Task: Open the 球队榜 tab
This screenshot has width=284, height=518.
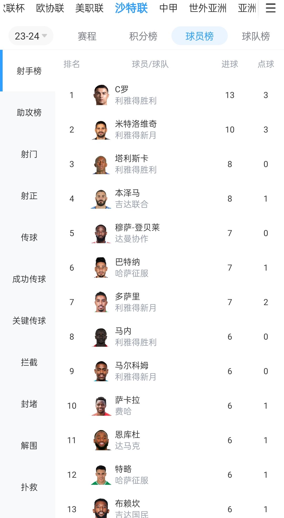Action: 256,36
